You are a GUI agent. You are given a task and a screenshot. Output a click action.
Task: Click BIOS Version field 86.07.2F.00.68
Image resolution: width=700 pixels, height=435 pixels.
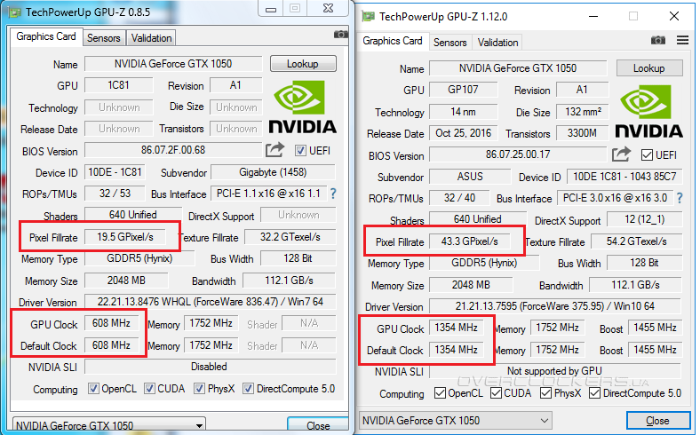point(173,150)
